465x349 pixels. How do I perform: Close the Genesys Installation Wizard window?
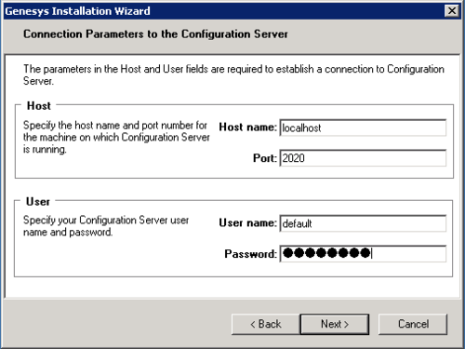coord(452,11)
